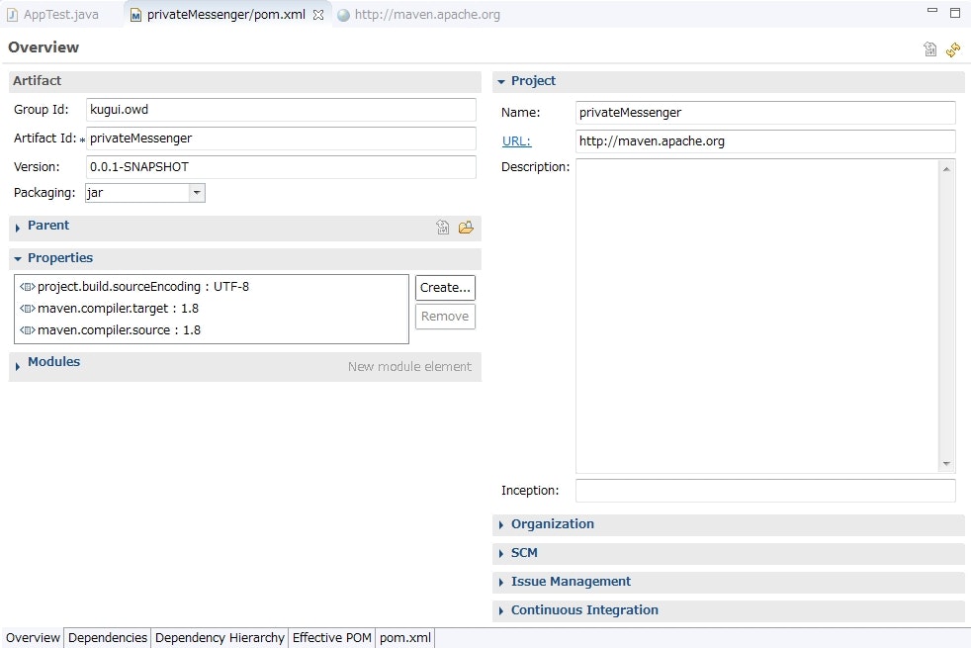The height and width of the screenshot is (648, 971).
Task: Collapse the Project section
Action: click(501, 82)
